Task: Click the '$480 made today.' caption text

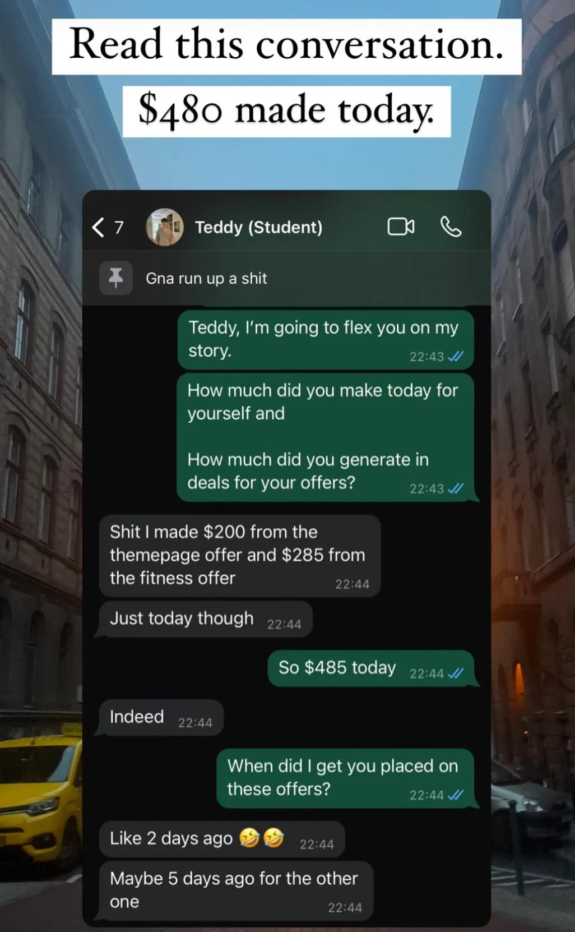Action: coord(286,110)
